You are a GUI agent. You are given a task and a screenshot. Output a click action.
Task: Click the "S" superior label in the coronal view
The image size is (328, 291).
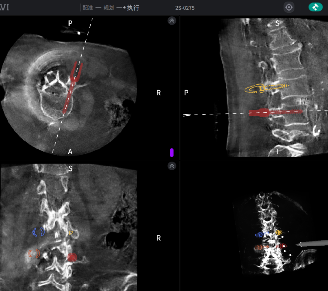pos(70,168)
